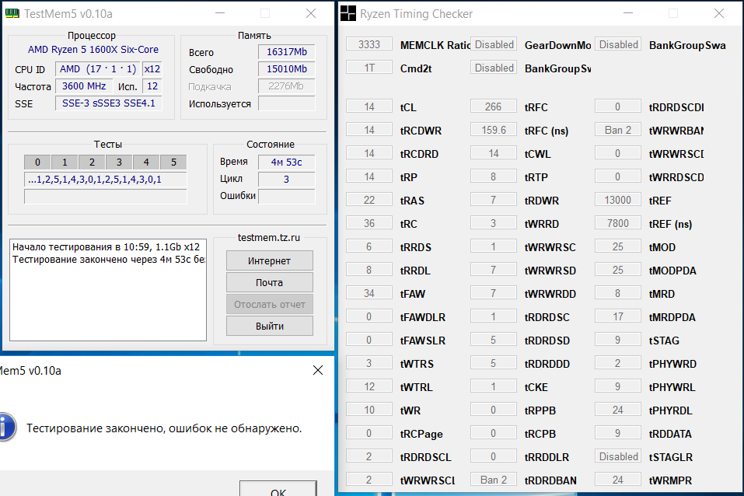Click the tRRDS value 6
Viewport: 744px width, 496px height.
[369, 246]
